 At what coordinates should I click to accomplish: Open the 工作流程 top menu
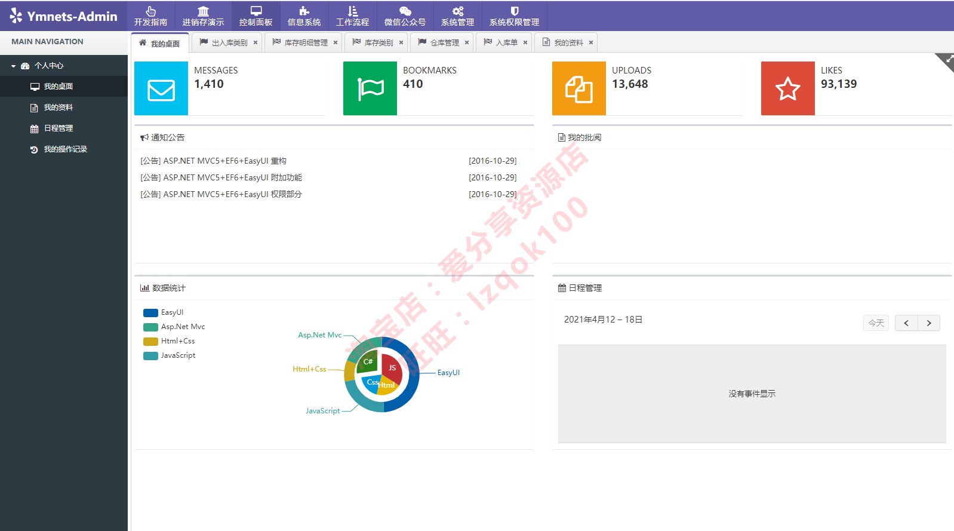coord(352,16)
